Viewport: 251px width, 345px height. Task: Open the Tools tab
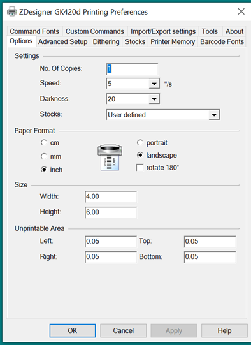click(x=210, y=31)
